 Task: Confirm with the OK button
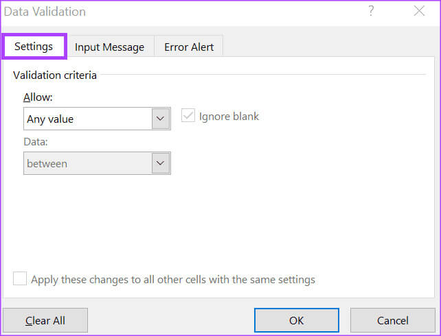click(x=297, y=320)
